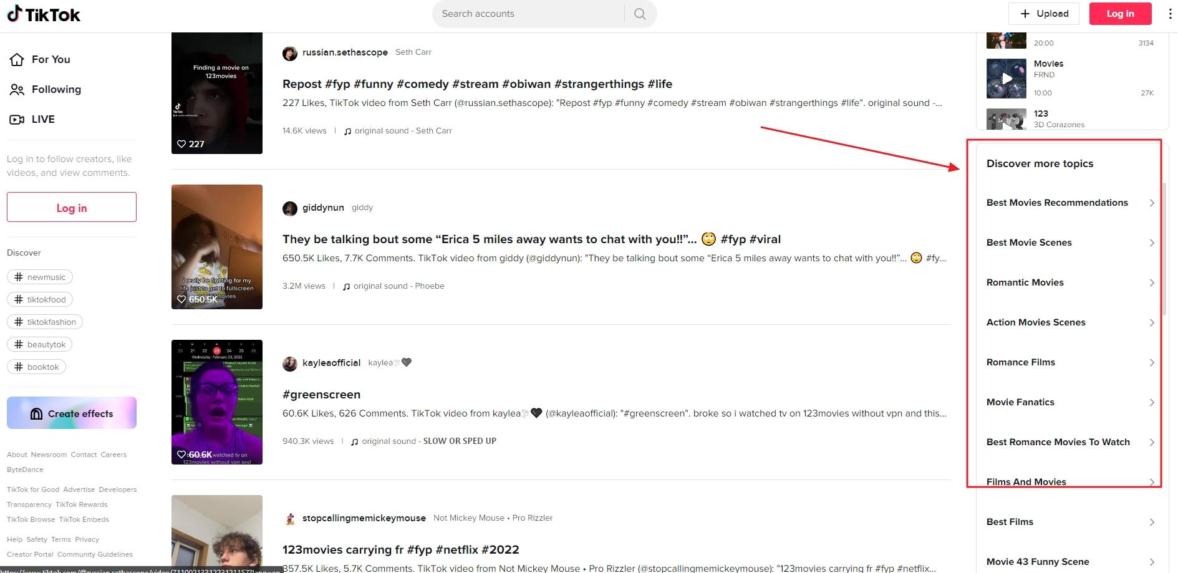Go to the LIVE section
Screen dimensions: 1178x573
point(32,119)
